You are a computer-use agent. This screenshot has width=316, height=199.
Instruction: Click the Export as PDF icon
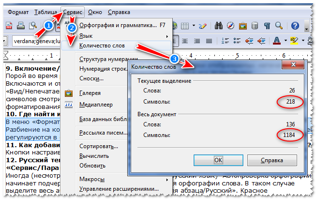pos(9,25)
